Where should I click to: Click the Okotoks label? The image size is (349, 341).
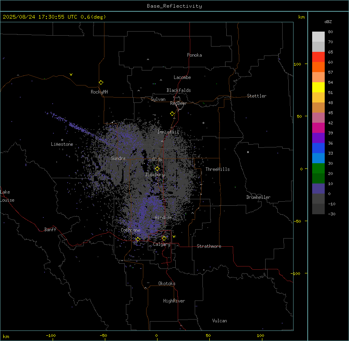point(167,283)
